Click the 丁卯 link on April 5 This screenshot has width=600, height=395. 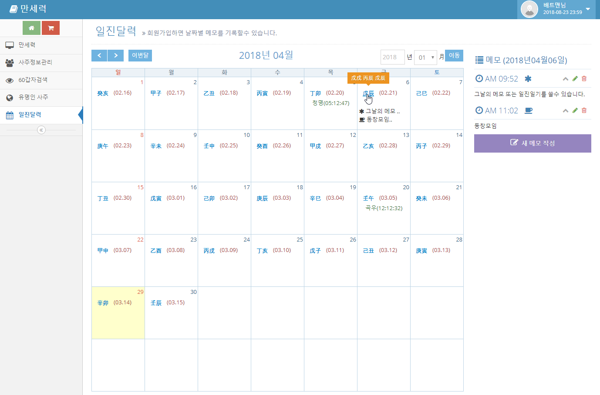tap(315, 93)
